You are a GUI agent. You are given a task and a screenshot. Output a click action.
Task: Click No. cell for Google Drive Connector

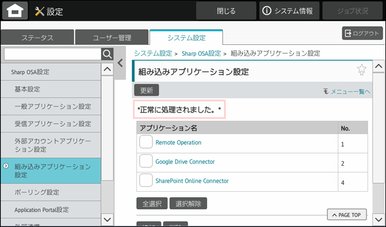(x=353, y=163)
